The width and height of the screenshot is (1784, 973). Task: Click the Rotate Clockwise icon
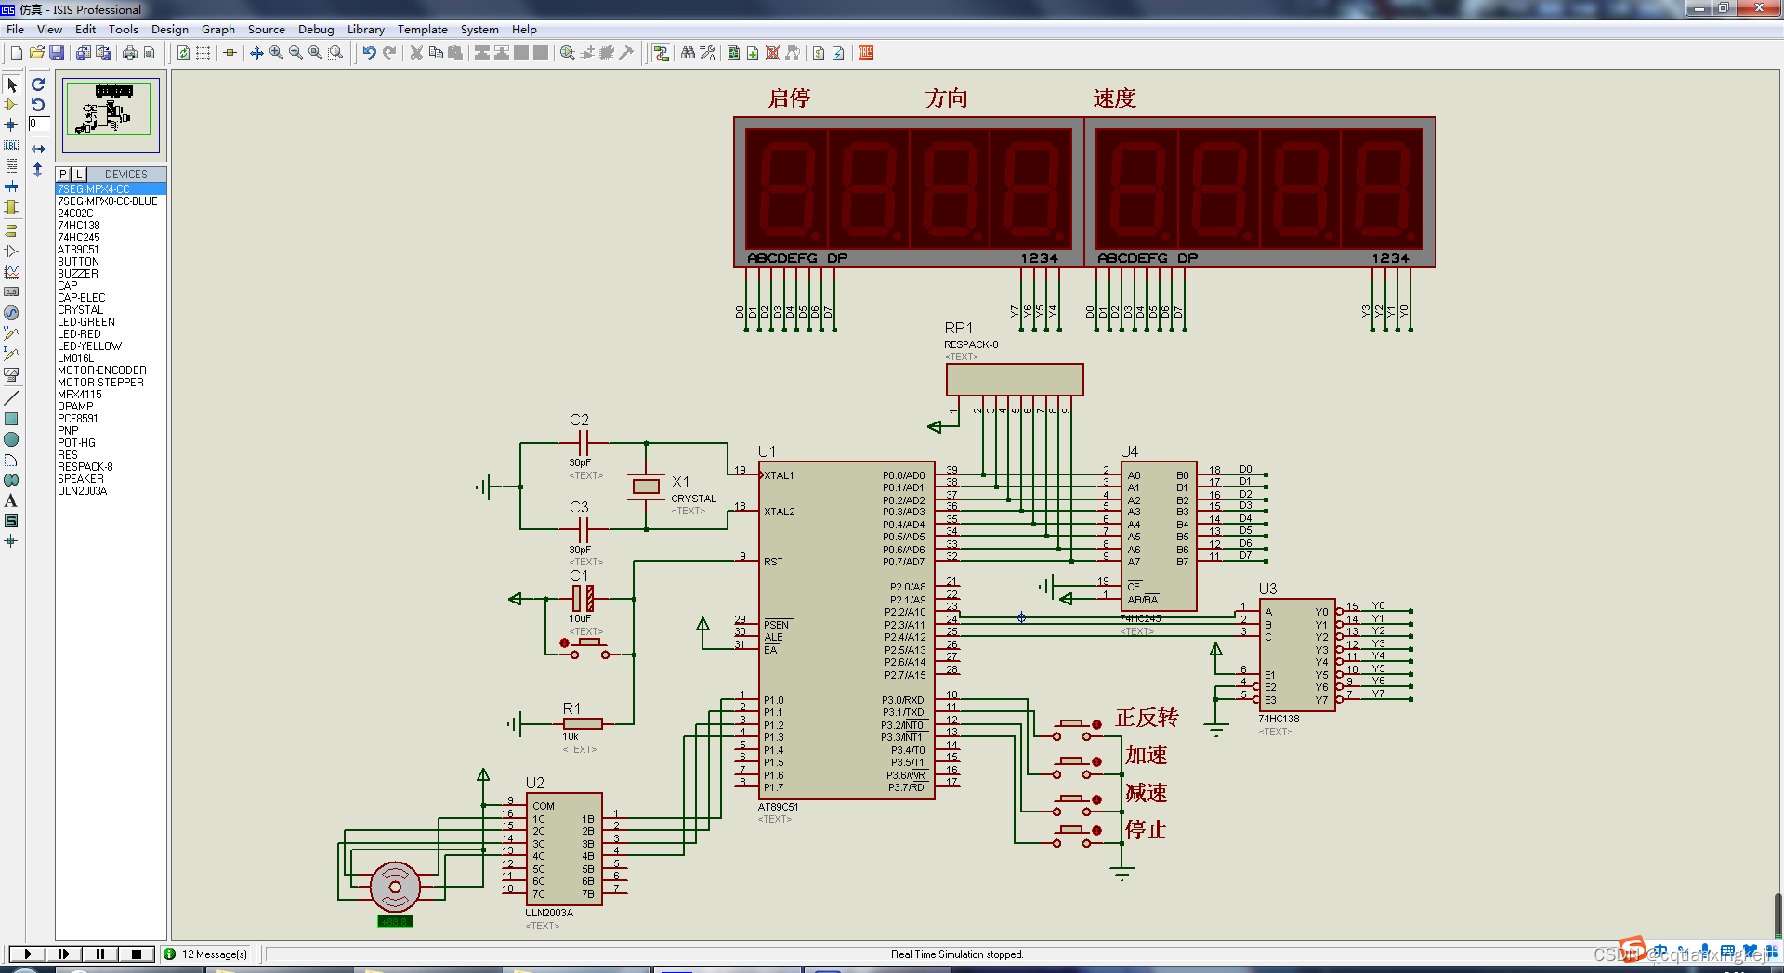[38, 84]
